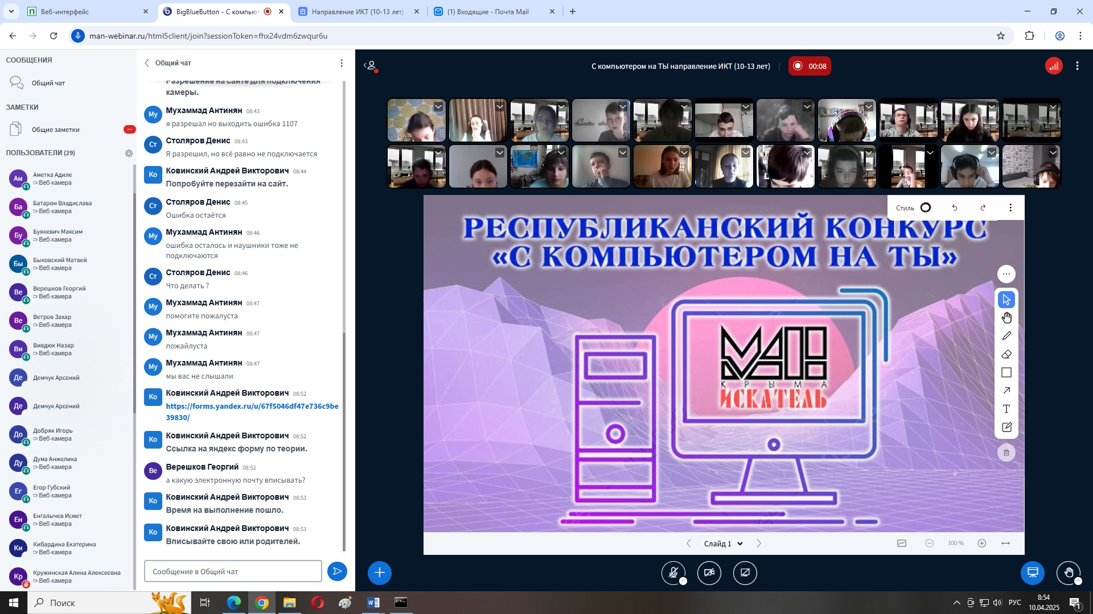
Task: Open the Слайд 1 slide dropdown
Action: [724, 544]
